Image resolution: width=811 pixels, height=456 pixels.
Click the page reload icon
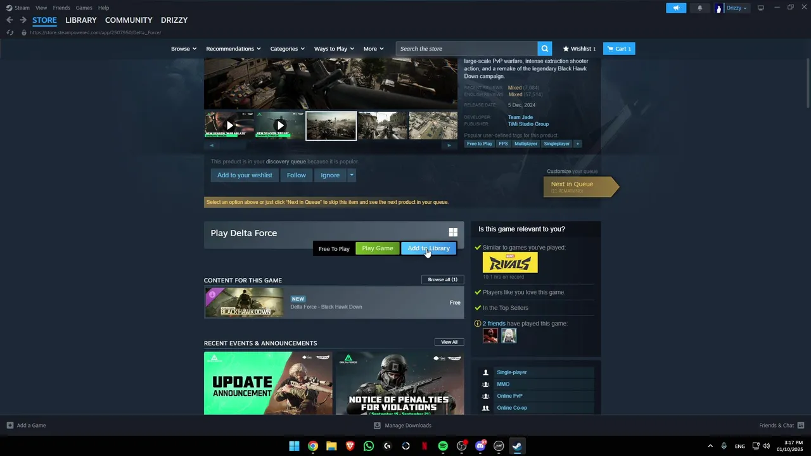coord(10,32)
